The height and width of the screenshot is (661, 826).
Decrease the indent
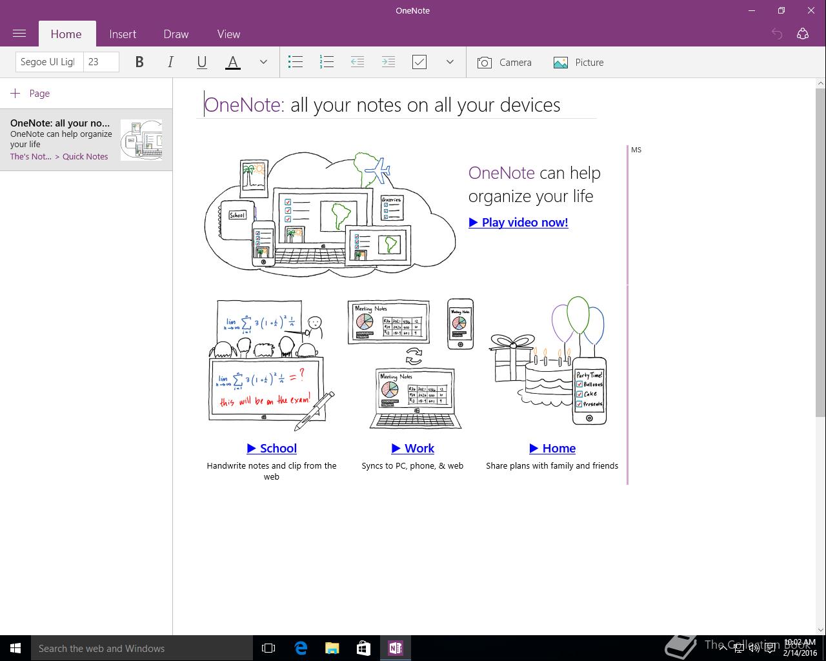point(358,62)
